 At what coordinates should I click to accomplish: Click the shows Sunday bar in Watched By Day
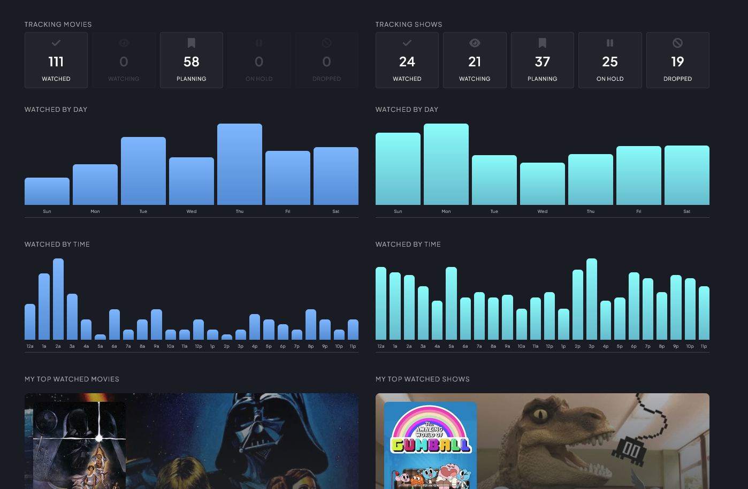click(398, 169)
